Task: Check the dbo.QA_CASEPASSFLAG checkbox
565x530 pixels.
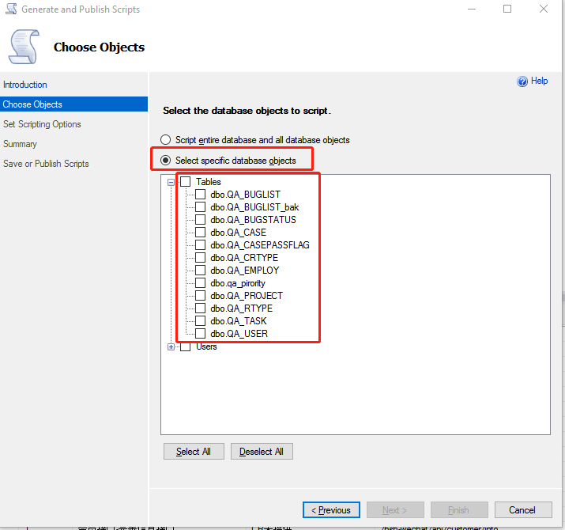Action: coord(201,244)
